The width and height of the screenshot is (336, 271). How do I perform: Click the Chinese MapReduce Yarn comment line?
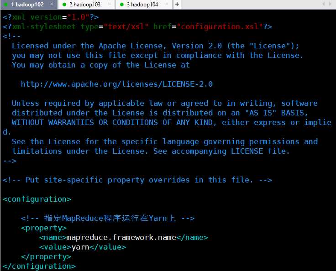108,218
